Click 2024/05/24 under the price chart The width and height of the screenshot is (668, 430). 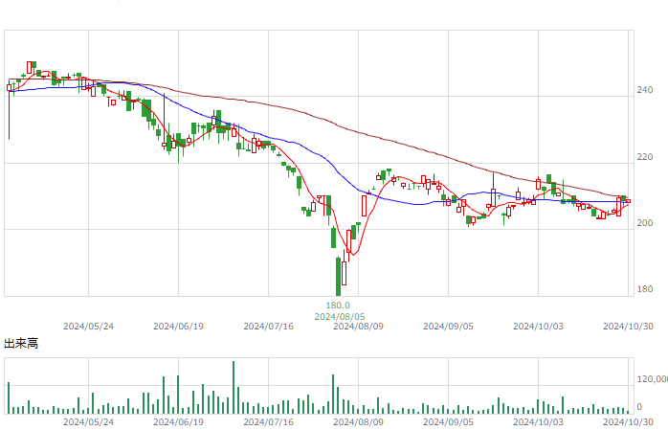[89, 327]
